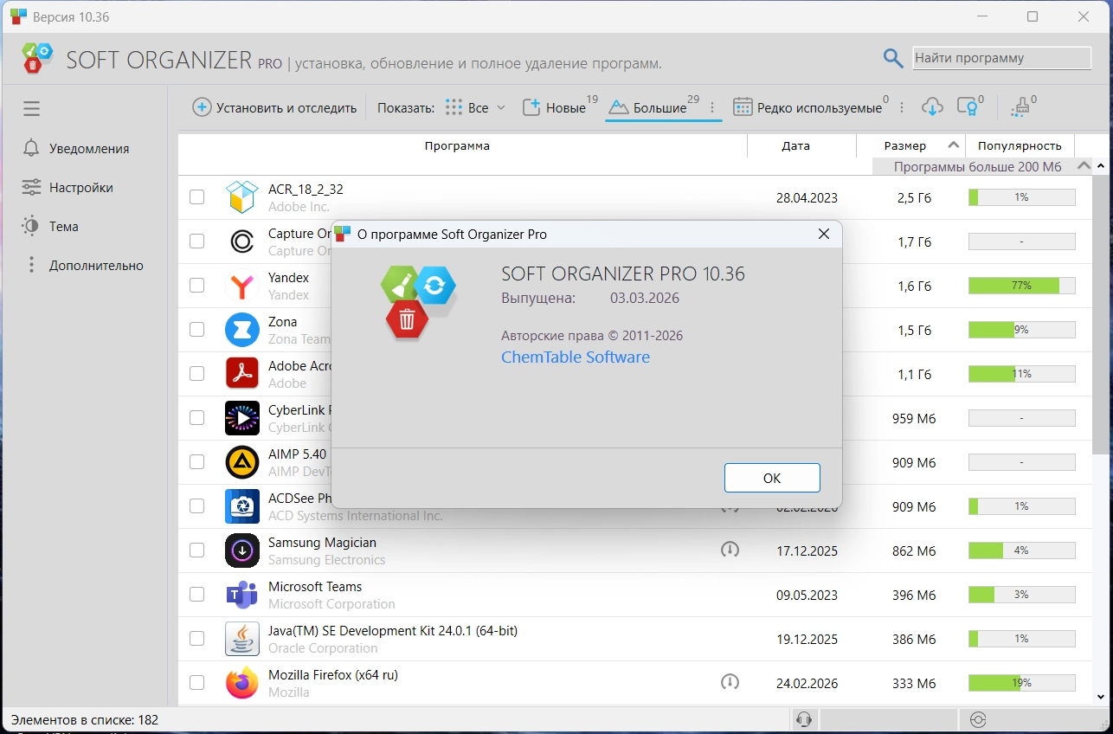The width and height of the screenshot is (1113, 734).
Task: Confirm the About dialog with OK
Action: pyautogui.click(x=772, y=478)
